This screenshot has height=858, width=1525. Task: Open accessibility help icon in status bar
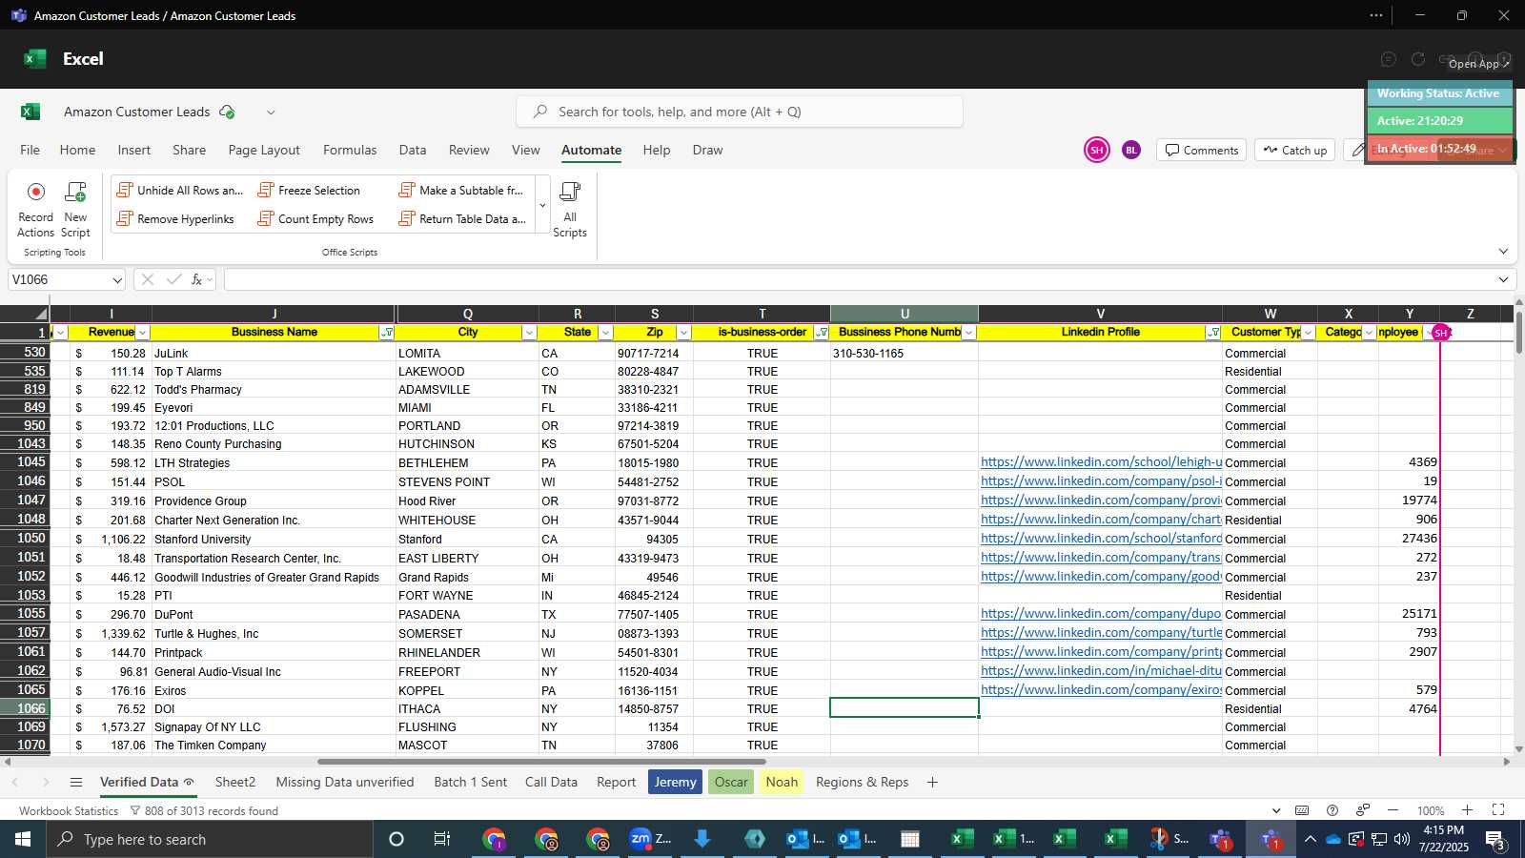click(1332, 810)
